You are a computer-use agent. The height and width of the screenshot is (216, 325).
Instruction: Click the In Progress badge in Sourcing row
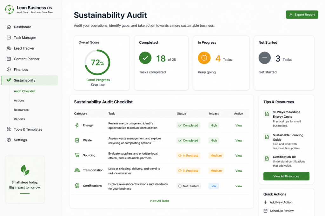click(x=188, y=156)
